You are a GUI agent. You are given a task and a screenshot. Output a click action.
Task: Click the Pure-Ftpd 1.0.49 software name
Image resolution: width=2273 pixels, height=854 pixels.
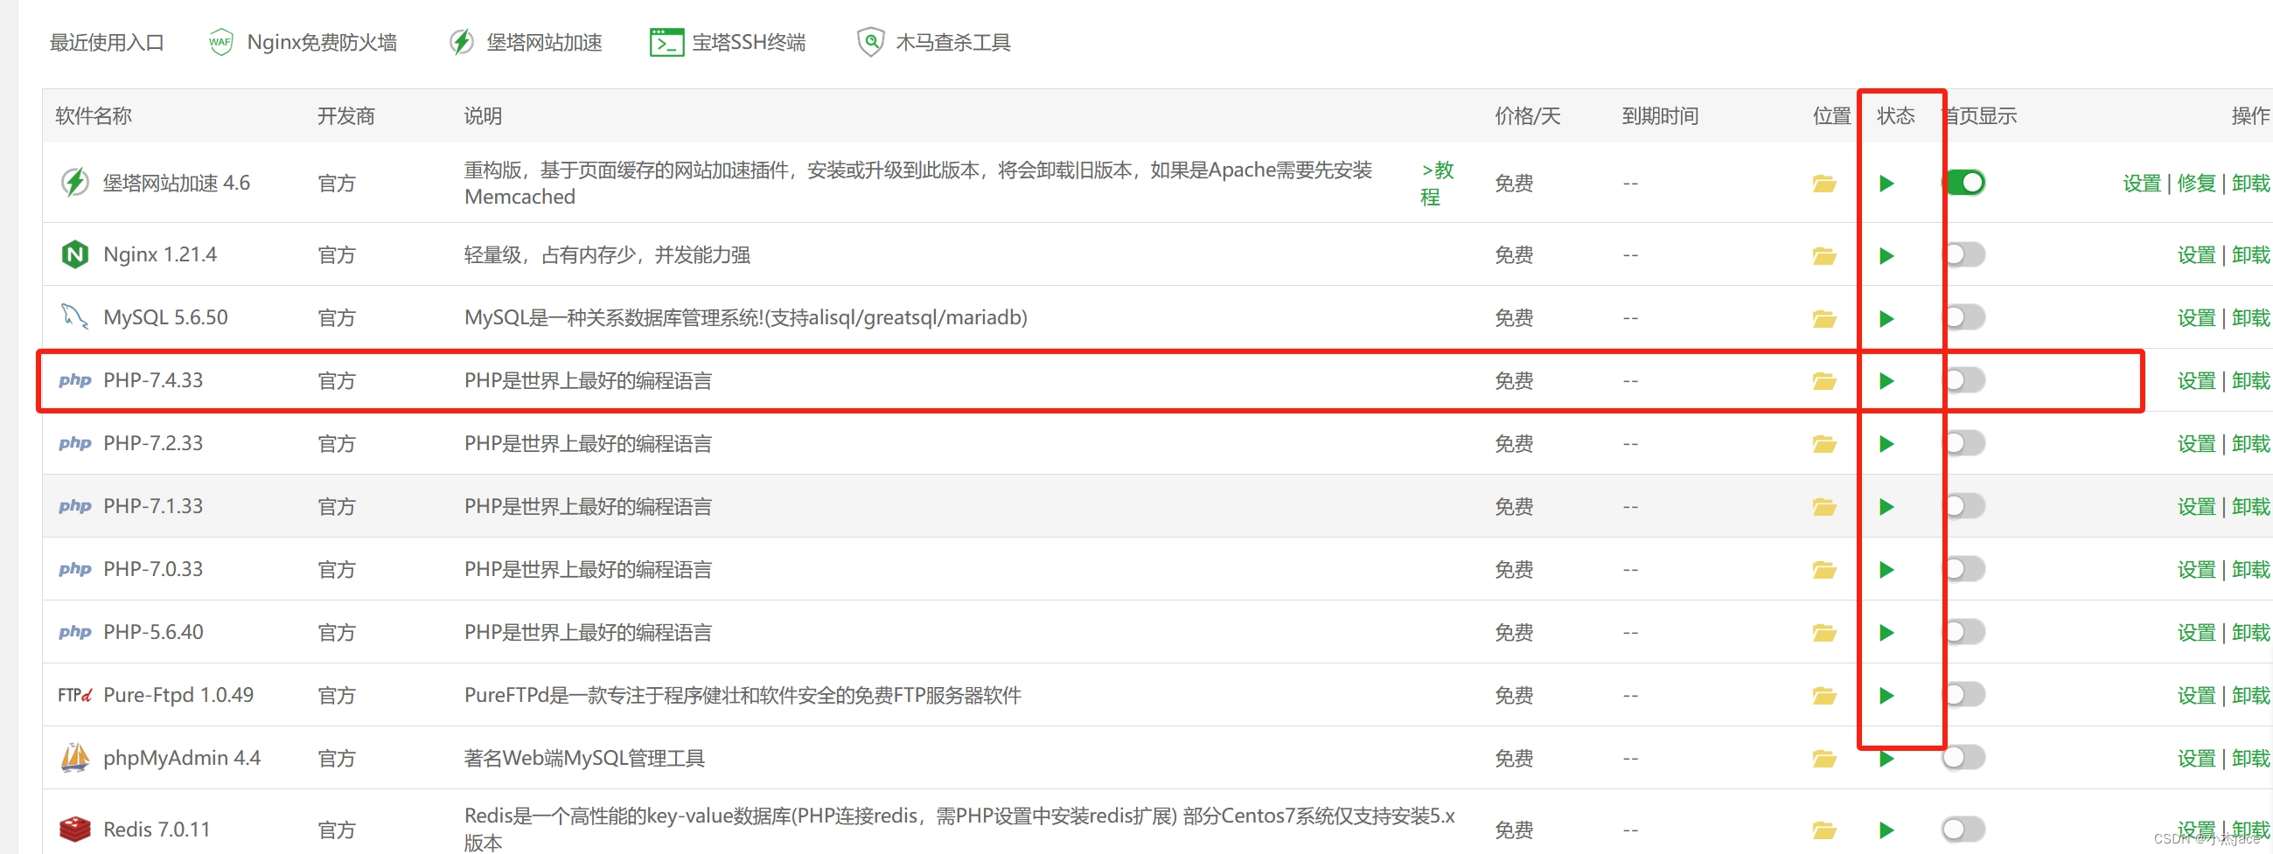[x=178, y=695]
